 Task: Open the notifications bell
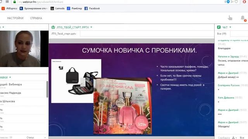pos(243,18)
